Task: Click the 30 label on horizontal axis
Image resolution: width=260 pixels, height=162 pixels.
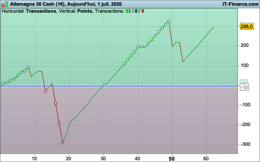Action: click(103, 158)
